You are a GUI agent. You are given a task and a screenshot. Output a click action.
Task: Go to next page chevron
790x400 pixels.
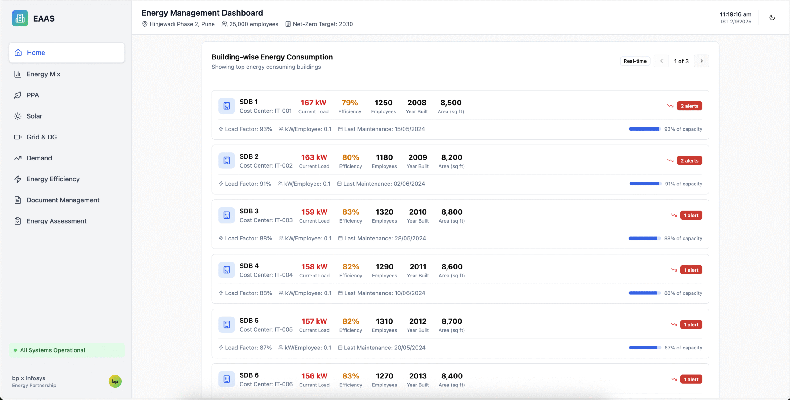coord(701,61)
